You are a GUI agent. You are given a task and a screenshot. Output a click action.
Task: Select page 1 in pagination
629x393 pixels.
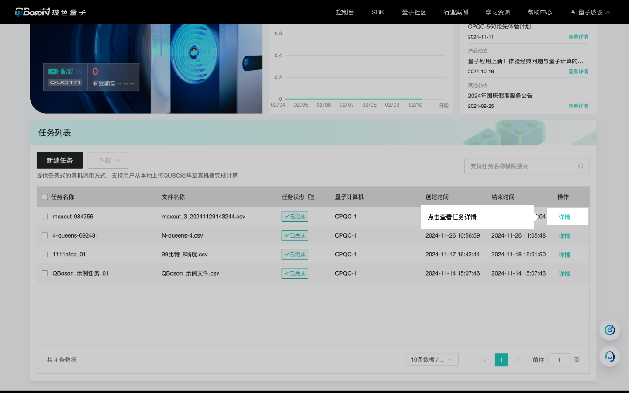pos(501,360)
